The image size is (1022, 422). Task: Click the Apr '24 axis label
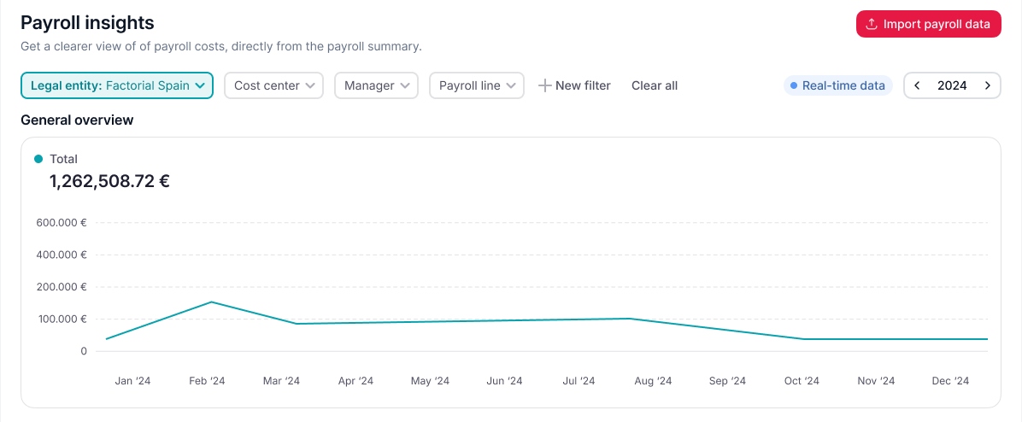tap(355, 381)
